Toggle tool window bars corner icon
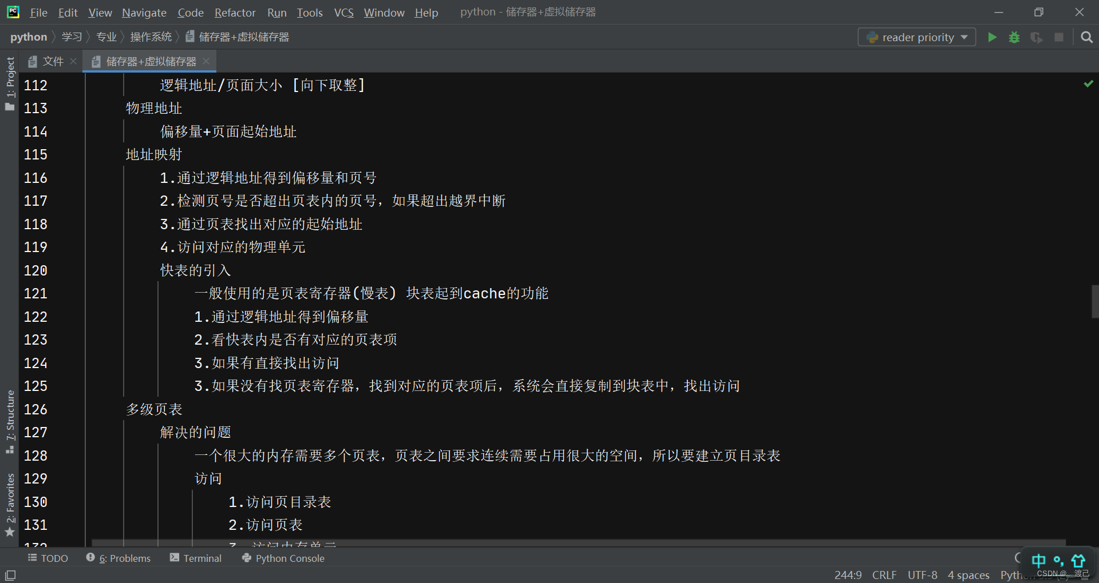This screenshot has height=583, width=1099. [10, 575]
